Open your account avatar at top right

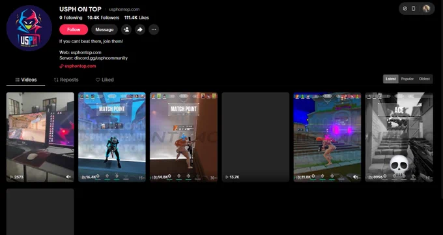[x=426, y=8]
